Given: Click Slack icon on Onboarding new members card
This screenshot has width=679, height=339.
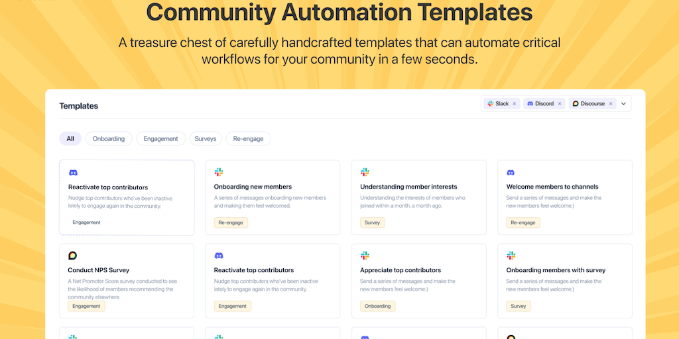Looking at the screenshot, I should [x=219, y=172].
